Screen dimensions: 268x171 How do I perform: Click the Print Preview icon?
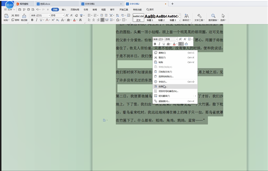point(33,9)
